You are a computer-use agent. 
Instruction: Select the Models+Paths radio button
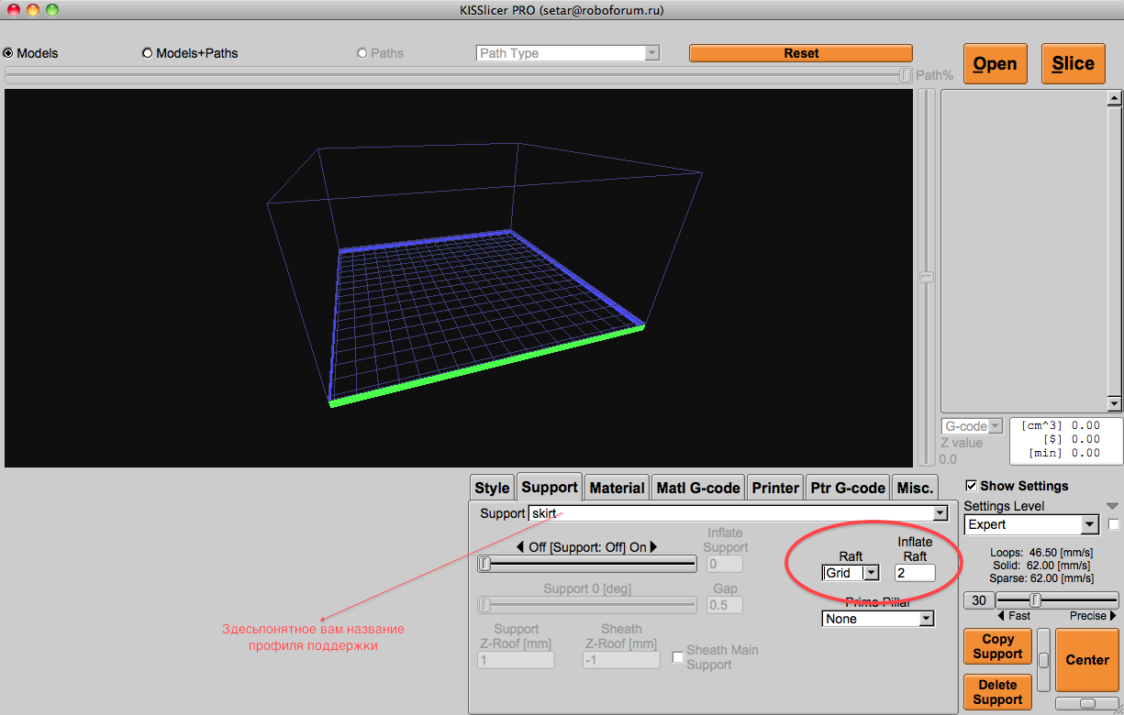pyautogui.click(x=148, y=53)
